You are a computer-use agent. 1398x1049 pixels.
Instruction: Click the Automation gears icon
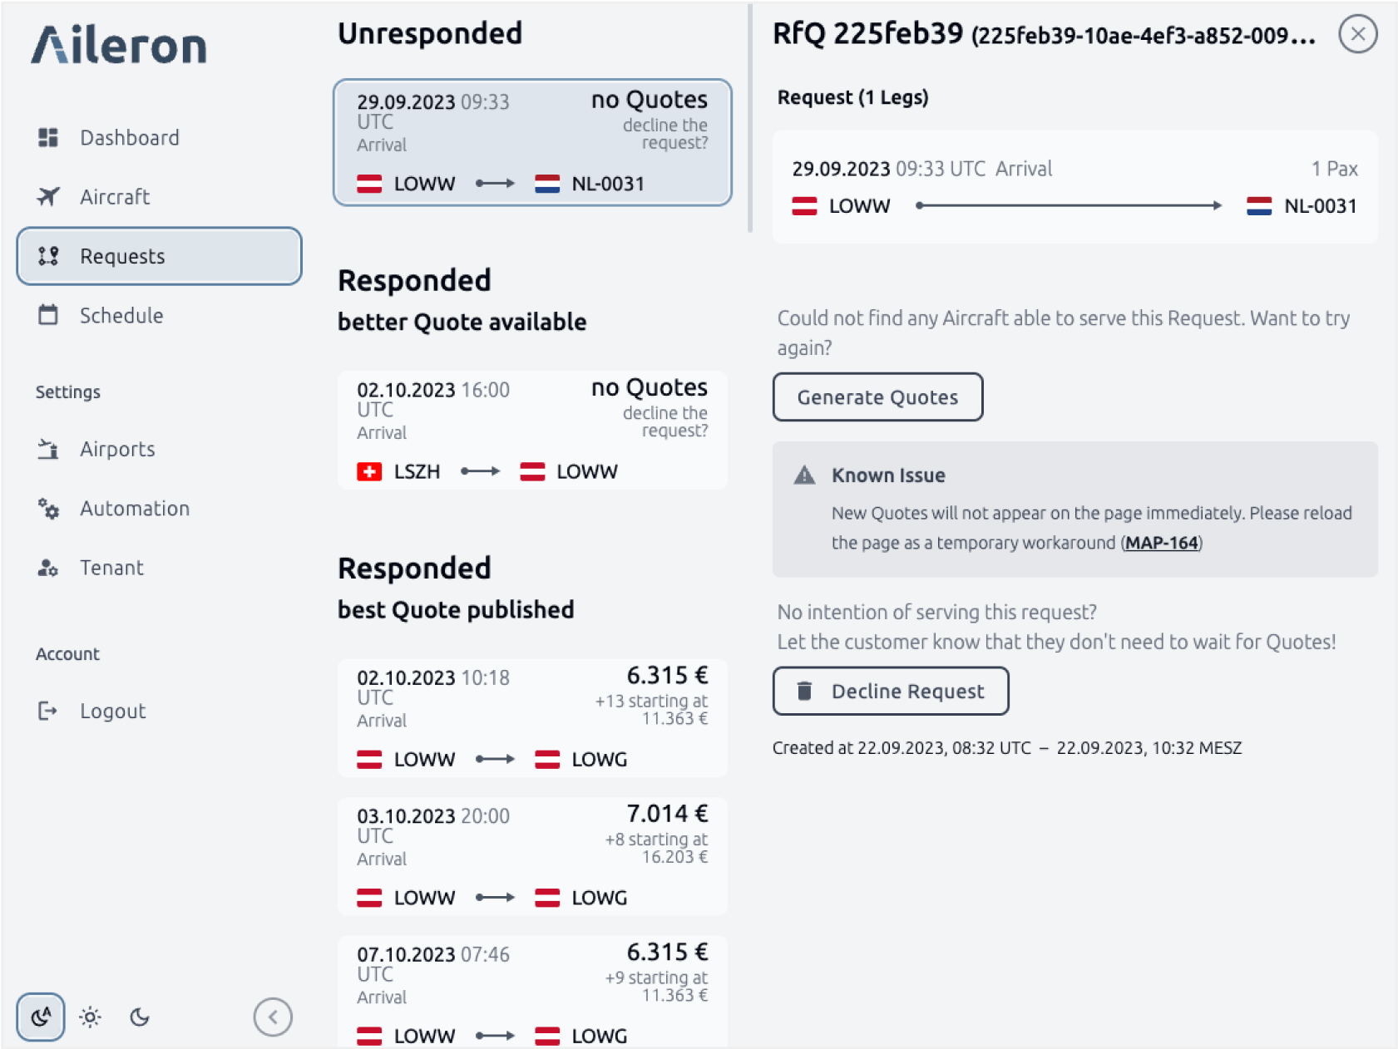pyautogui.click(x=48, y=509)
